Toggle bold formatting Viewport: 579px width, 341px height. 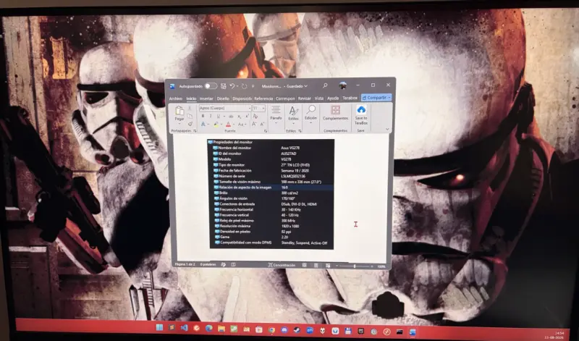coord(203,116)
